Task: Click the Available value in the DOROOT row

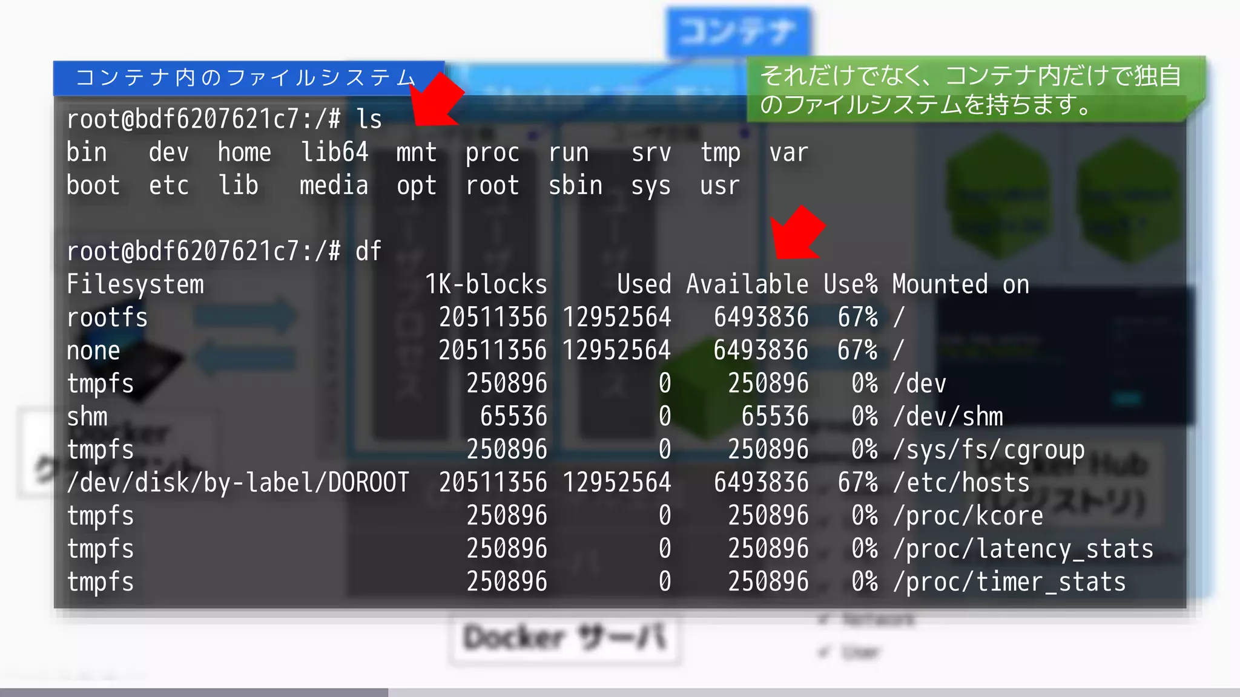Action: 761,482
